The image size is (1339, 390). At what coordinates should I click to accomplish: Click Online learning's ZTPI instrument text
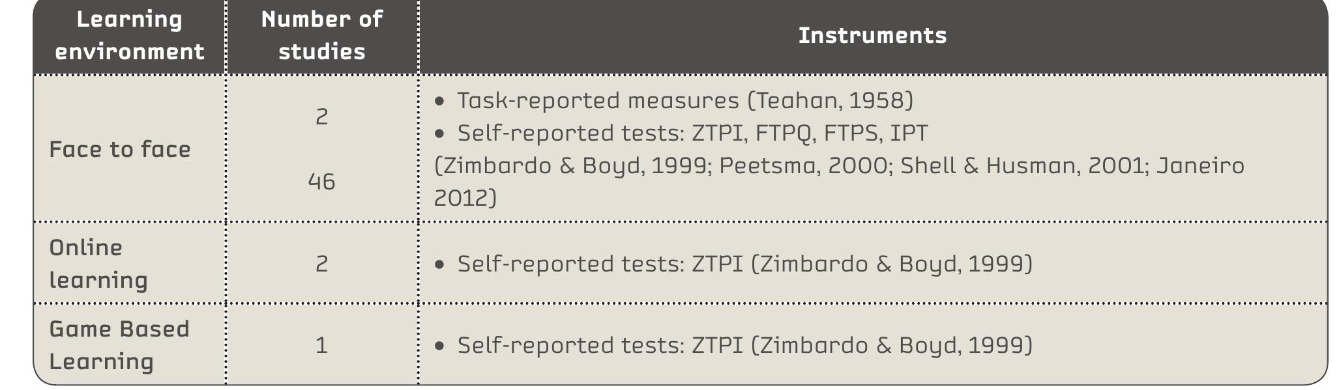coord(744,264)
